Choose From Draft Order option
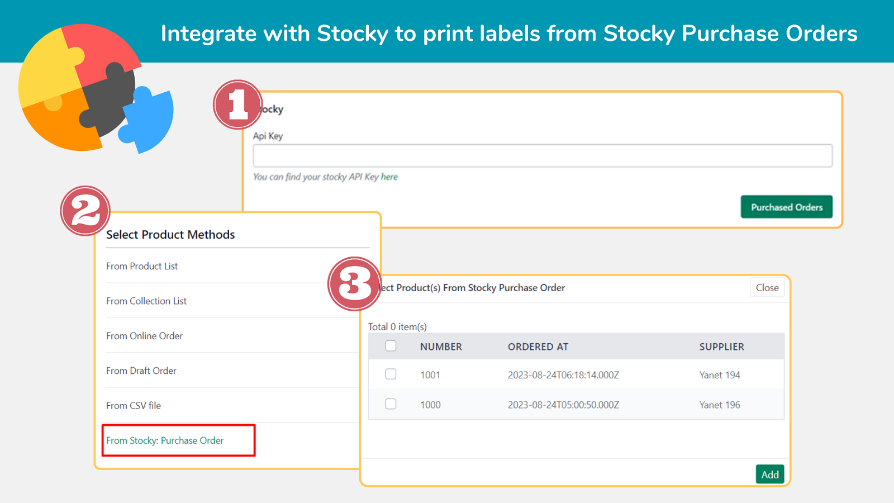894x503 pixels. [x=141, y=371]
